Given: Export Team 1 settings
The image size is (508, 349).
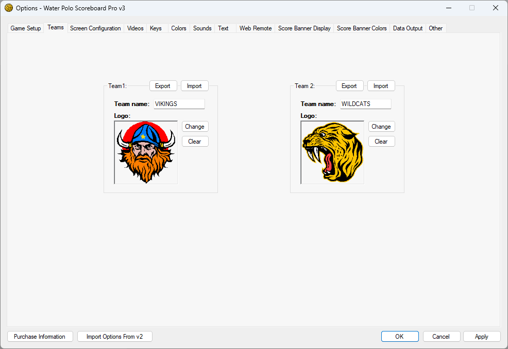Looking at the screenshot, I should [x=163, y=86].
